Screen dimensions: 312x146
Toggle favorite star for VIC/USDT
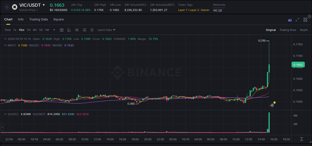pos(6,7)
